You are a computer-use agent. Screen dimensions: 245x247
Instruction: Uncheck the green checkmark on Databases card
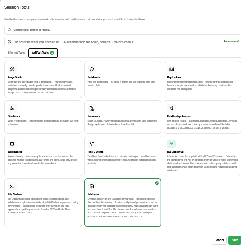[157, 183]
